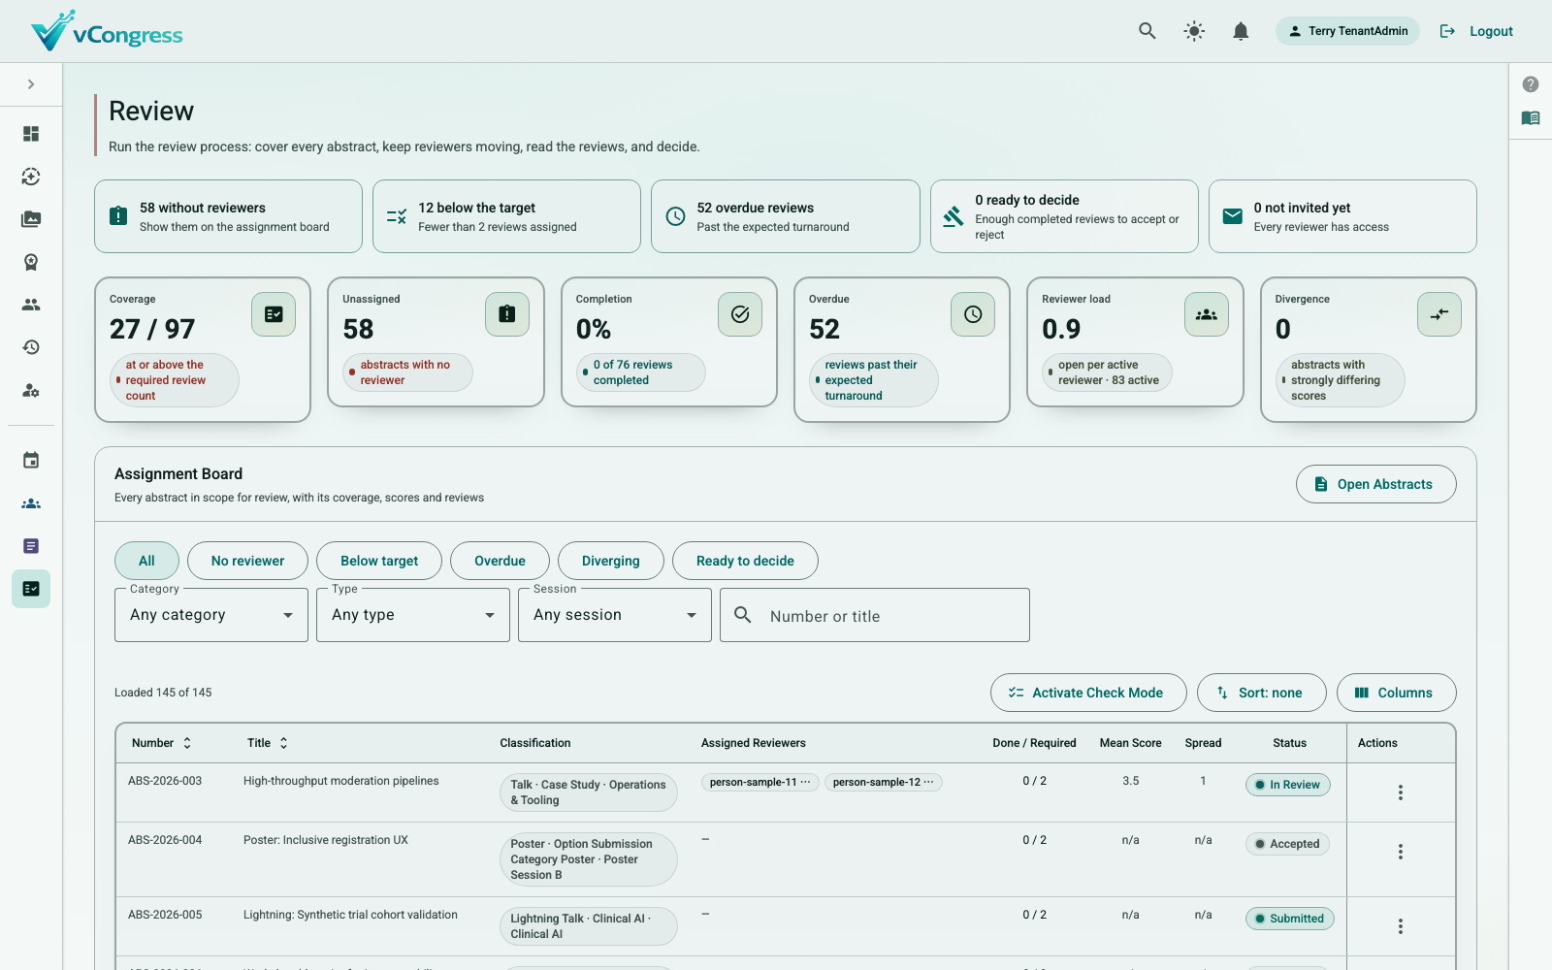Open actions menu for ABS-2026-004
Viewport: 1552px width, 970px height.
pos(1401,852)
